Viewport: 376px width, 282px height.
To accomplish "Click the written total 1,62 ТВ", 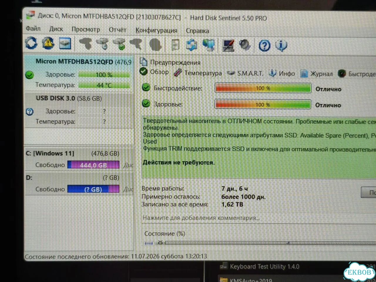I will click(x=232, y=204).
